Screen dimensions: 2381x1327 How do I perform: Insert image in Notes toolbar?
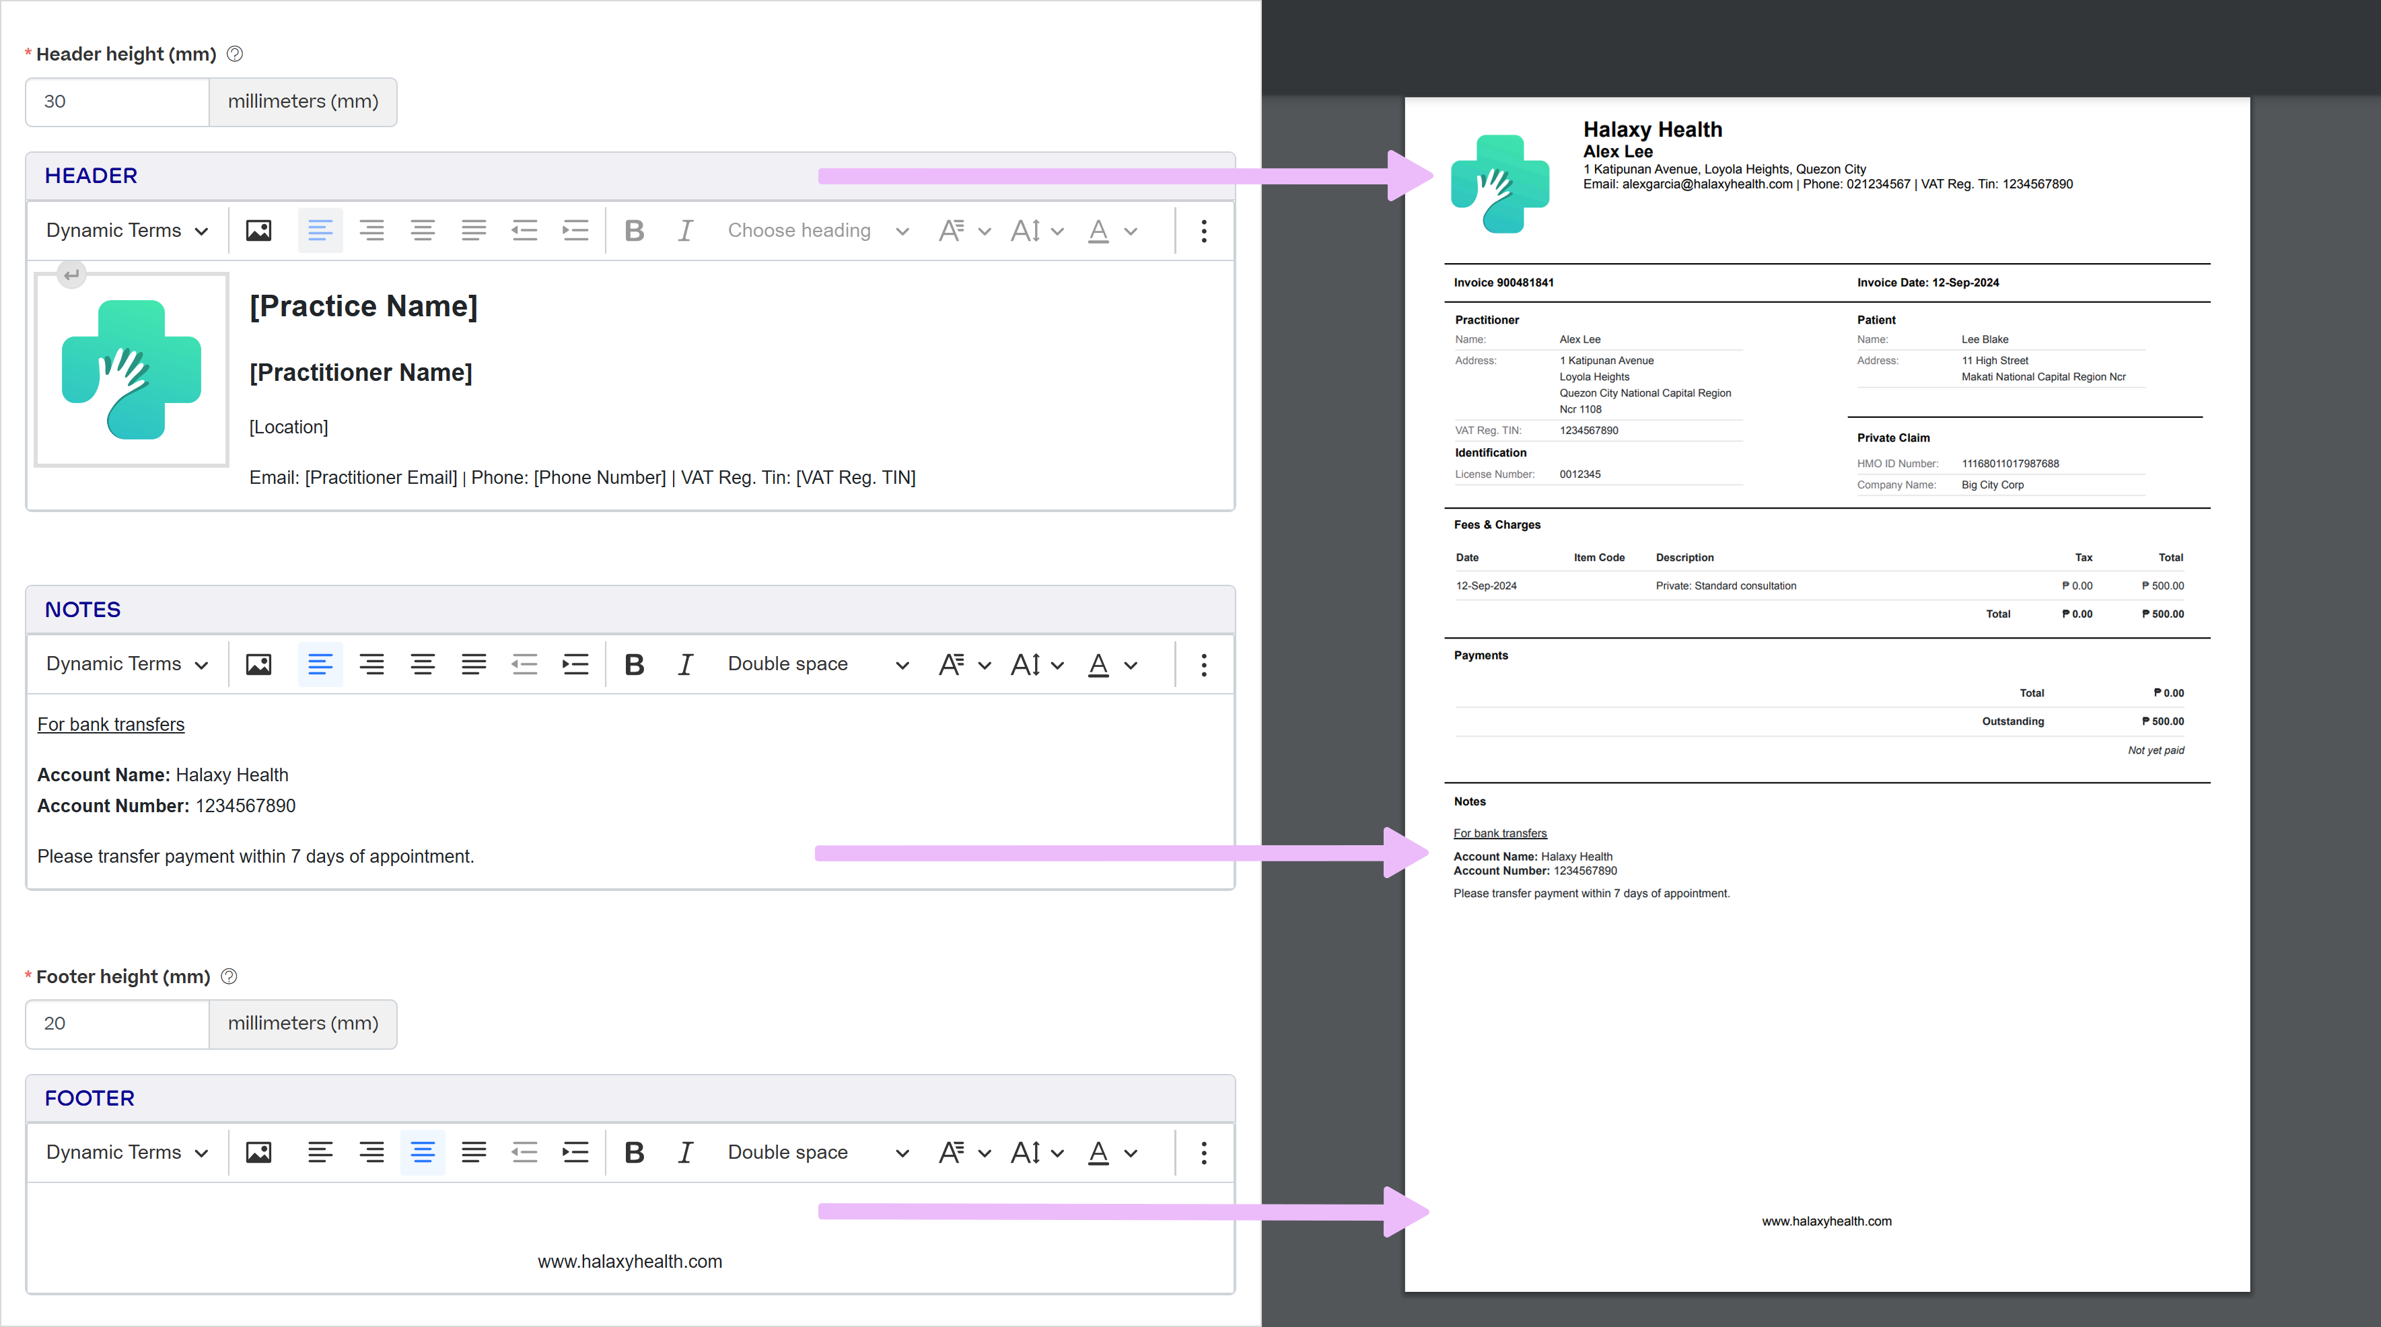point(259,664)
